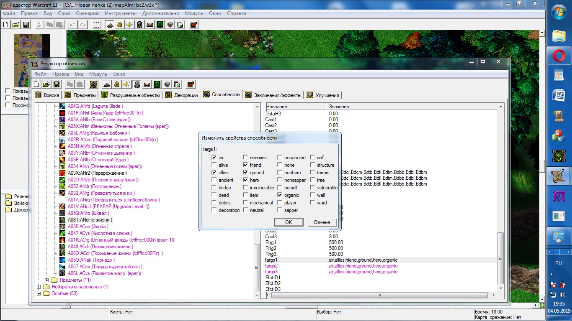Expand the 'Предметы (11)' folder
The height and width of the screenshot is (321, 572).
click(47, 280)
